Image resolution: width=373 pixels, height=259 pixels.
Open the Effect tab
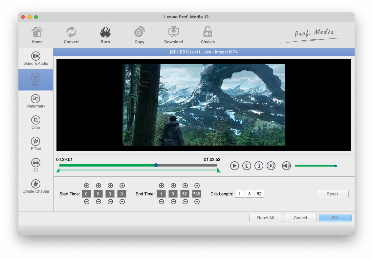tap(36, 144)
